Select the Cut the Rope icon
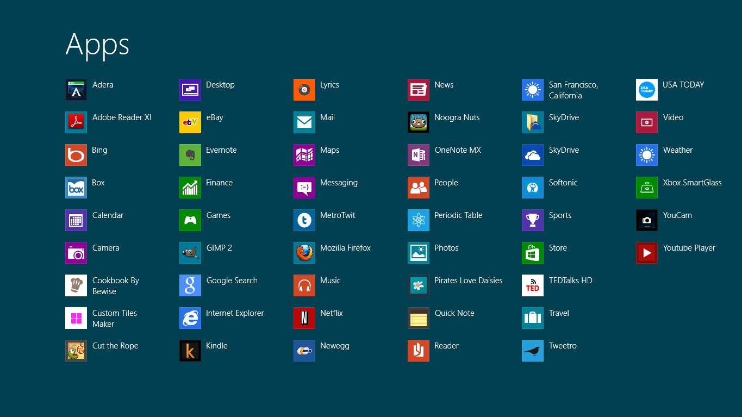Screen dimensions: 742x417 click(76, 351)
